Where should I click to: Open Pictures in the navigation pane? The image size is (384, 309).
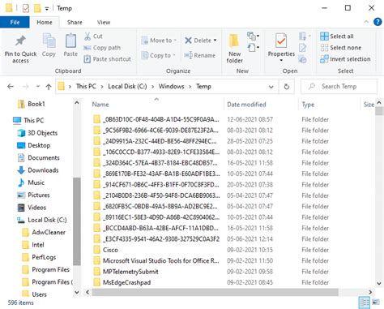pos(33,195)
